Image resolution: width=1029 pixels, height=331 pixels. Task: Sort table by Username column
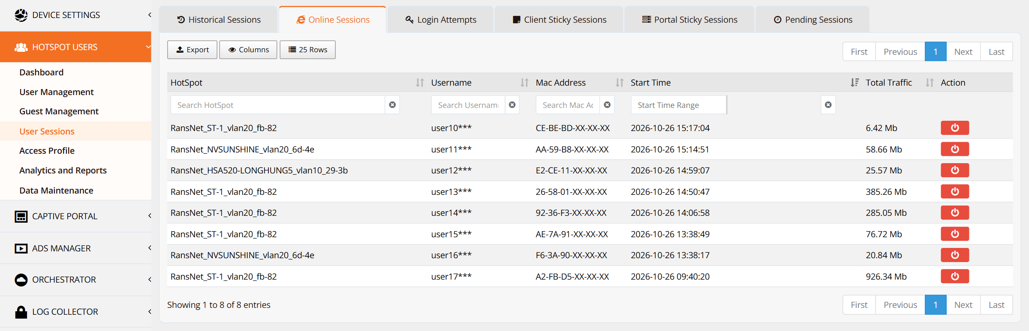pos(524,83)
